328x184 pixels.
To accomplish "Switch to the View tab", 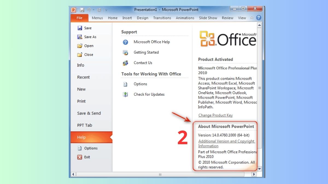I will pyautogui.click(x=242, y=18).
